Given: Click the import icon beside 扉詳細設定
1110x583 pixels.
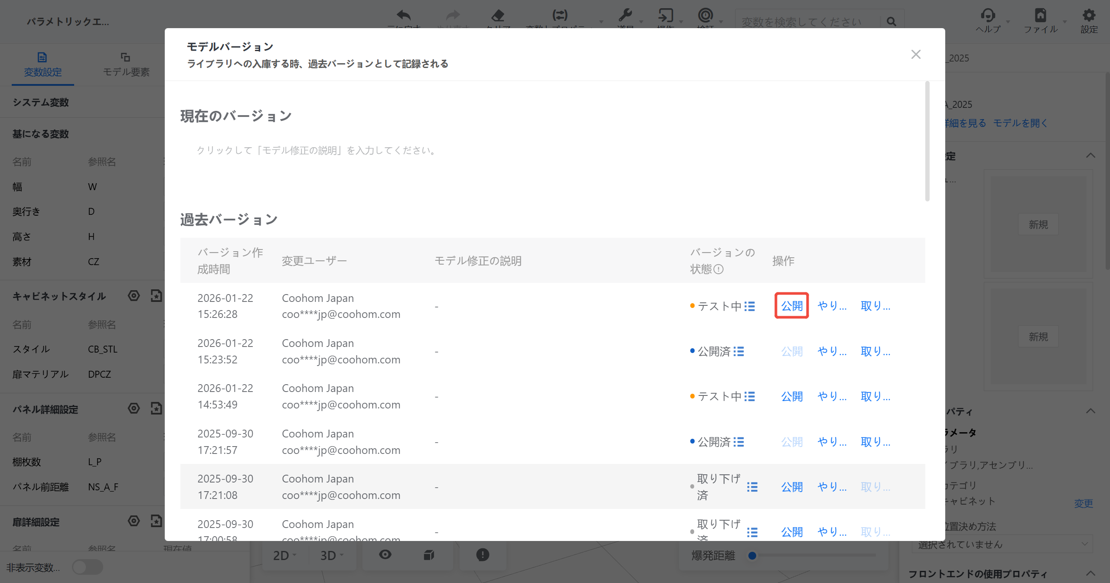Looking at the screenshot, I should click(x=156, y=521).
